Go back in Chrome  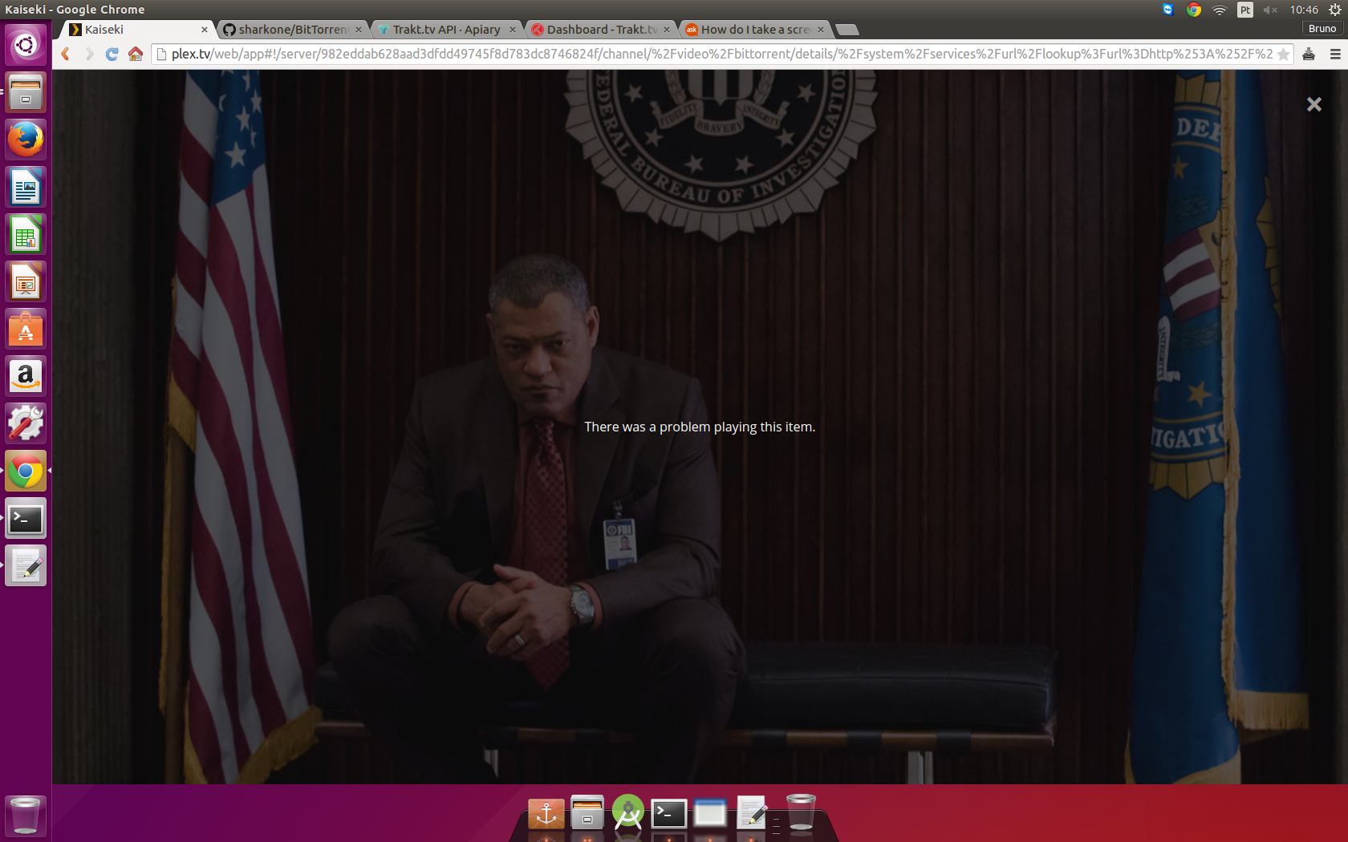(66, 54)
